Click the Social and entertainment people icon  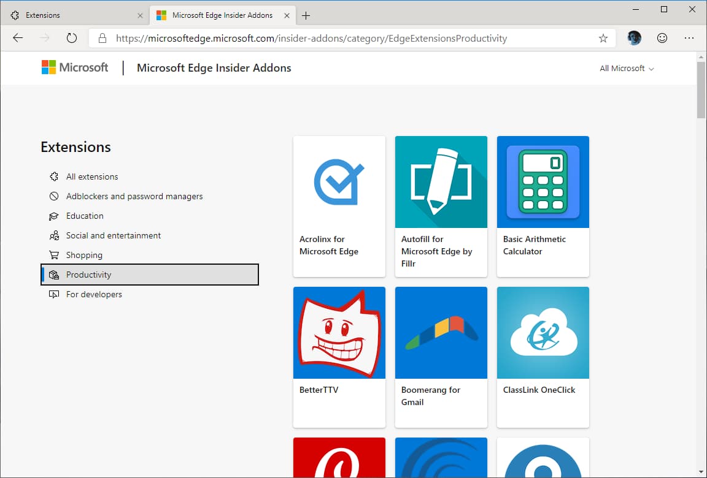coord(54,235)
